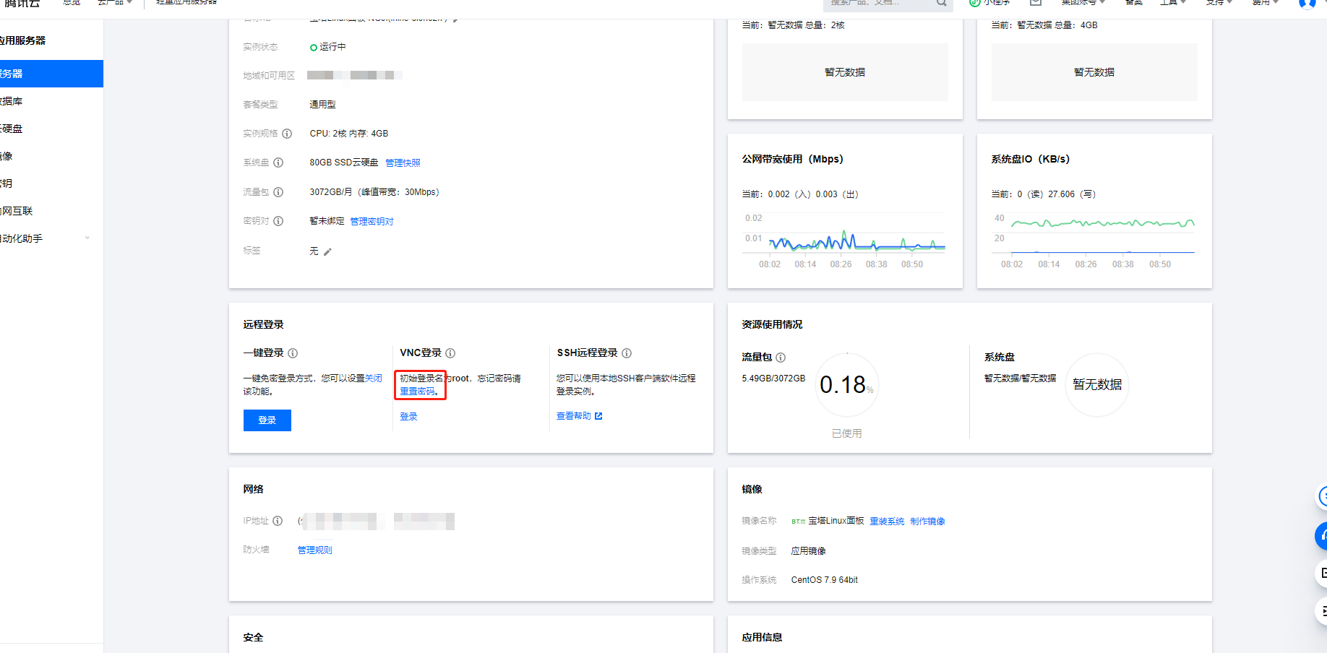Click info icon beside 一键登录 heading
Viewport: 1327px width, 653px height.
293,353
